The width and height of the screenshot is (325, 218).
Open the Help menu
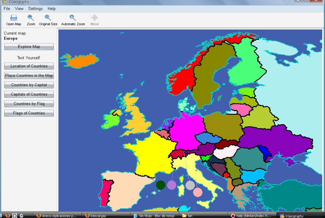(52, 9)
